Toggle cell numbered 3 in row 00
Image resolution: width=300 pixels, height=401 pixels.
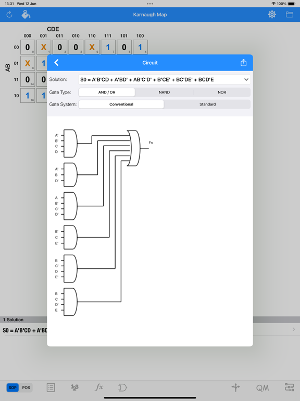coord(60,47)
